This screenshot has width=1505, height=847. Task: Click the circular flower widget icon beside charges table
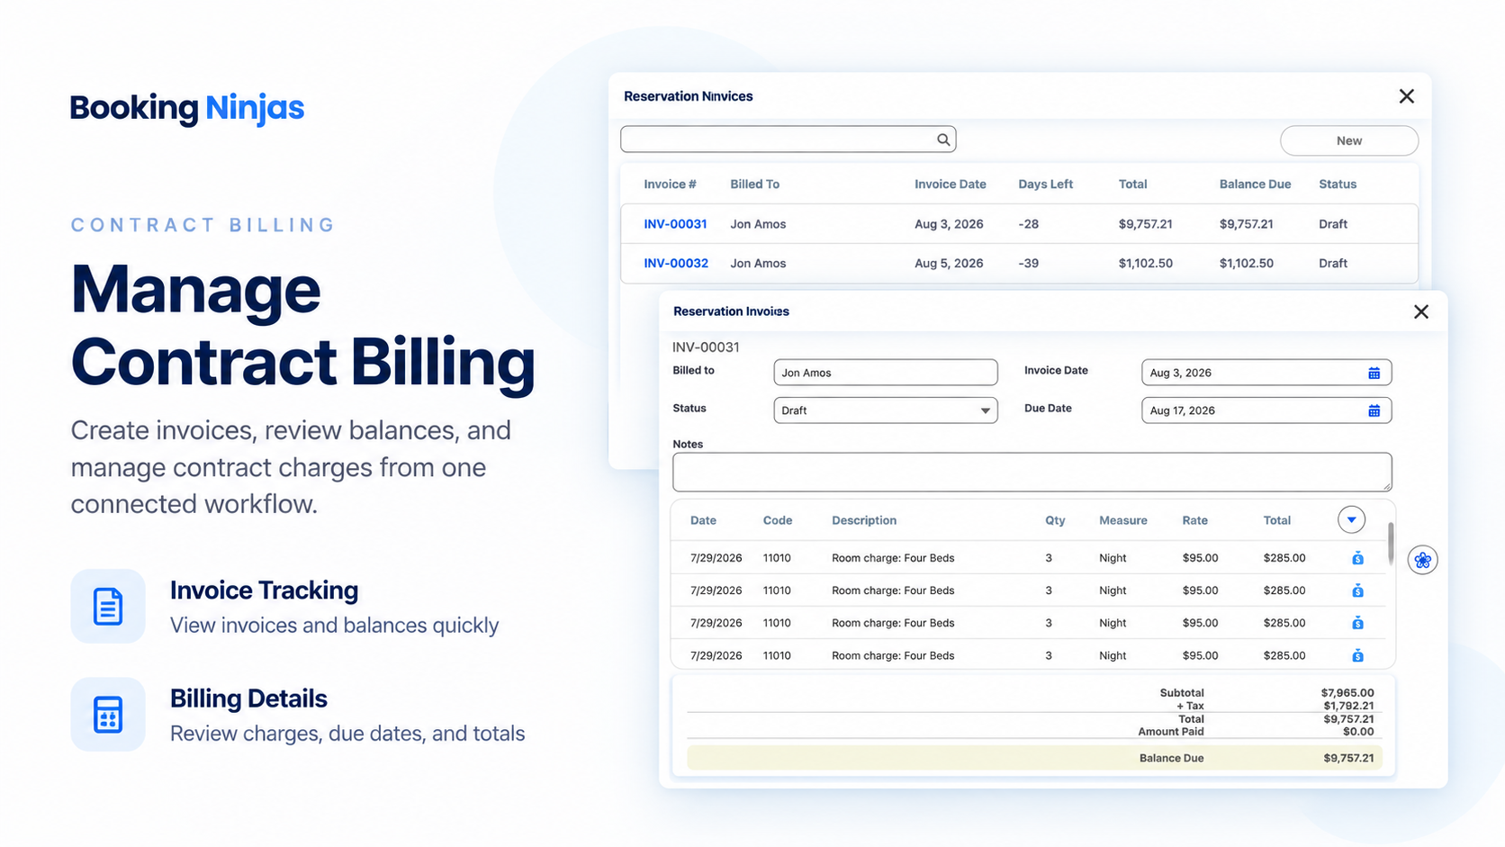point(1422,560)
